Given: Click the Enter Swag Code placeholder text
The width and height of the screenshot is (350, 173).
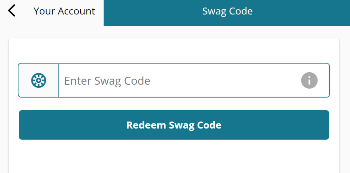Looking at the screenshot, I should coord(107,81).
